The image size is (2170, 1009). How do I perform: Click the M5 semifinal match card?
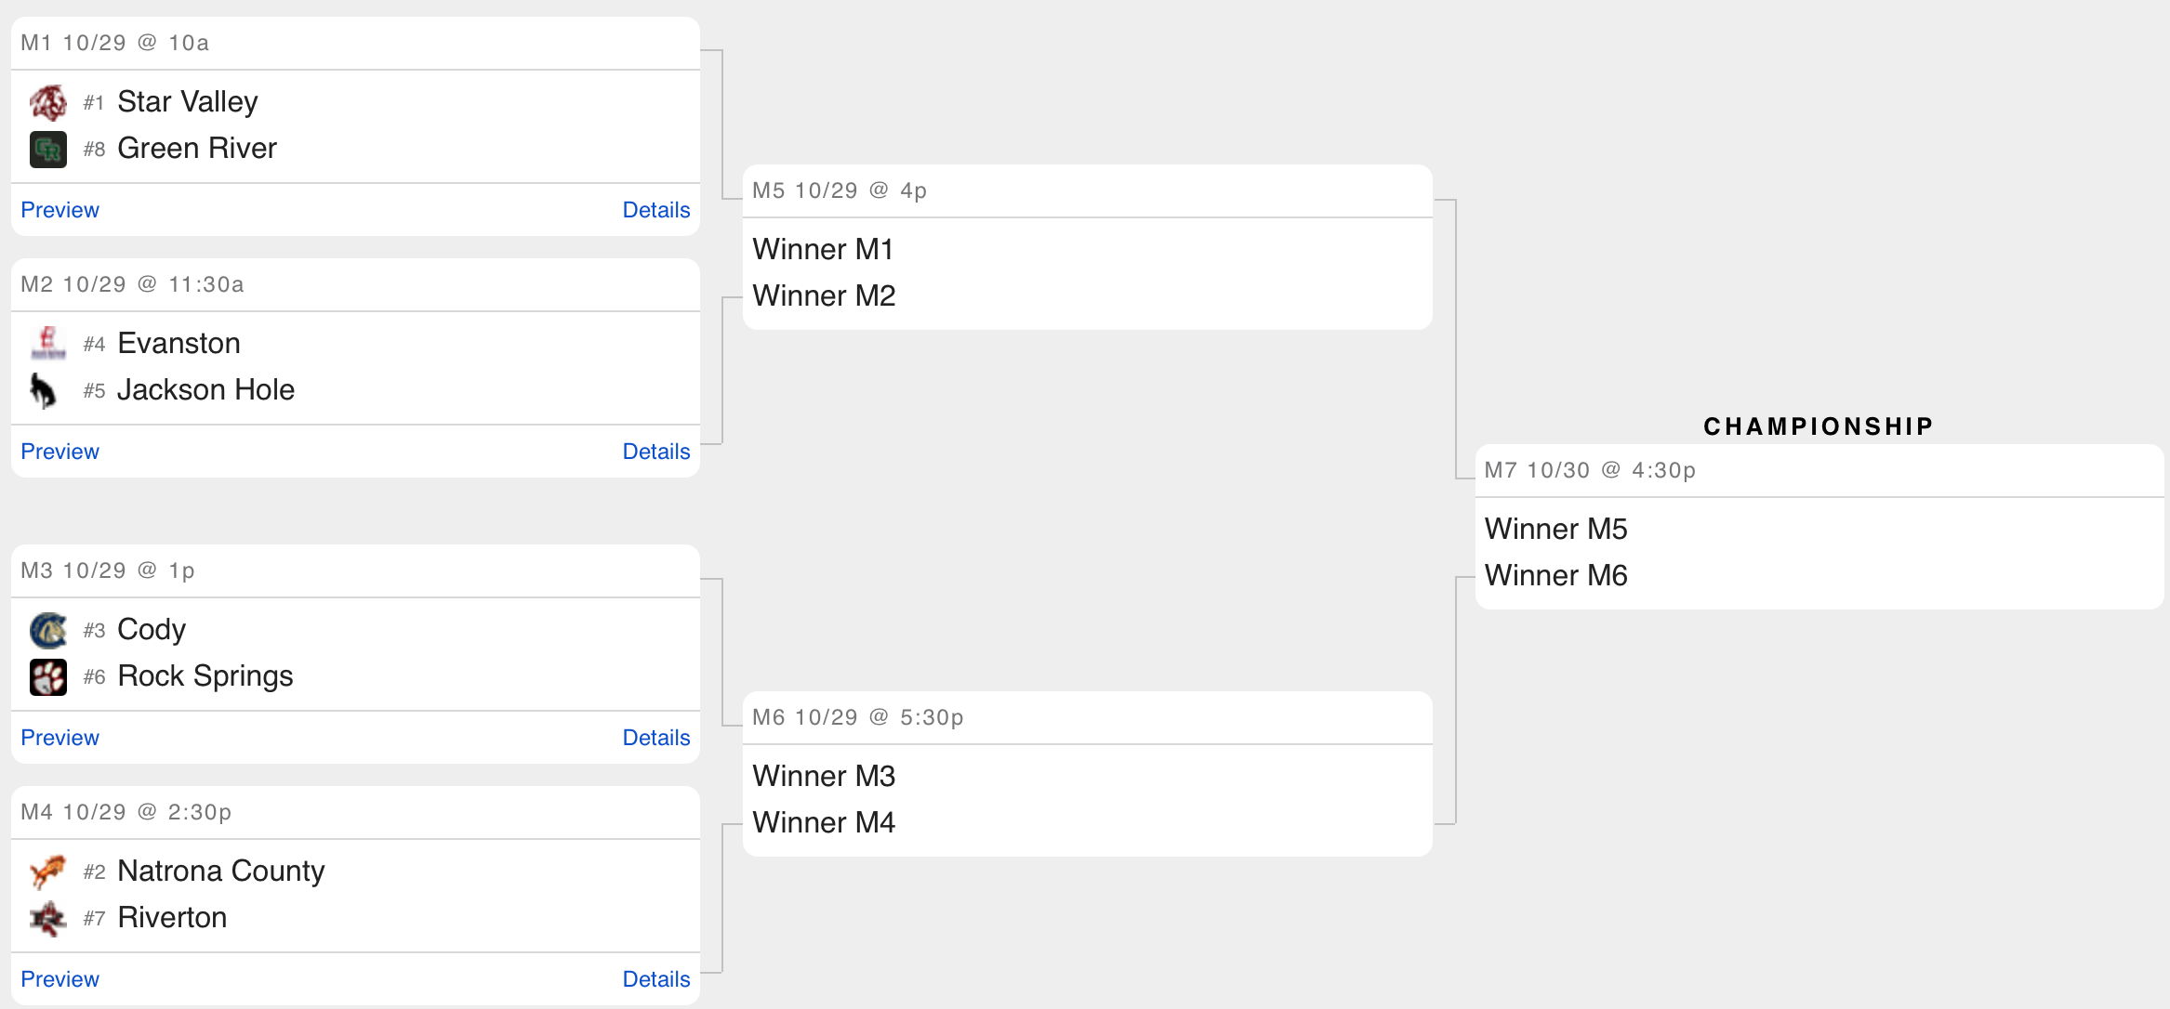(x=1087, y=271)
